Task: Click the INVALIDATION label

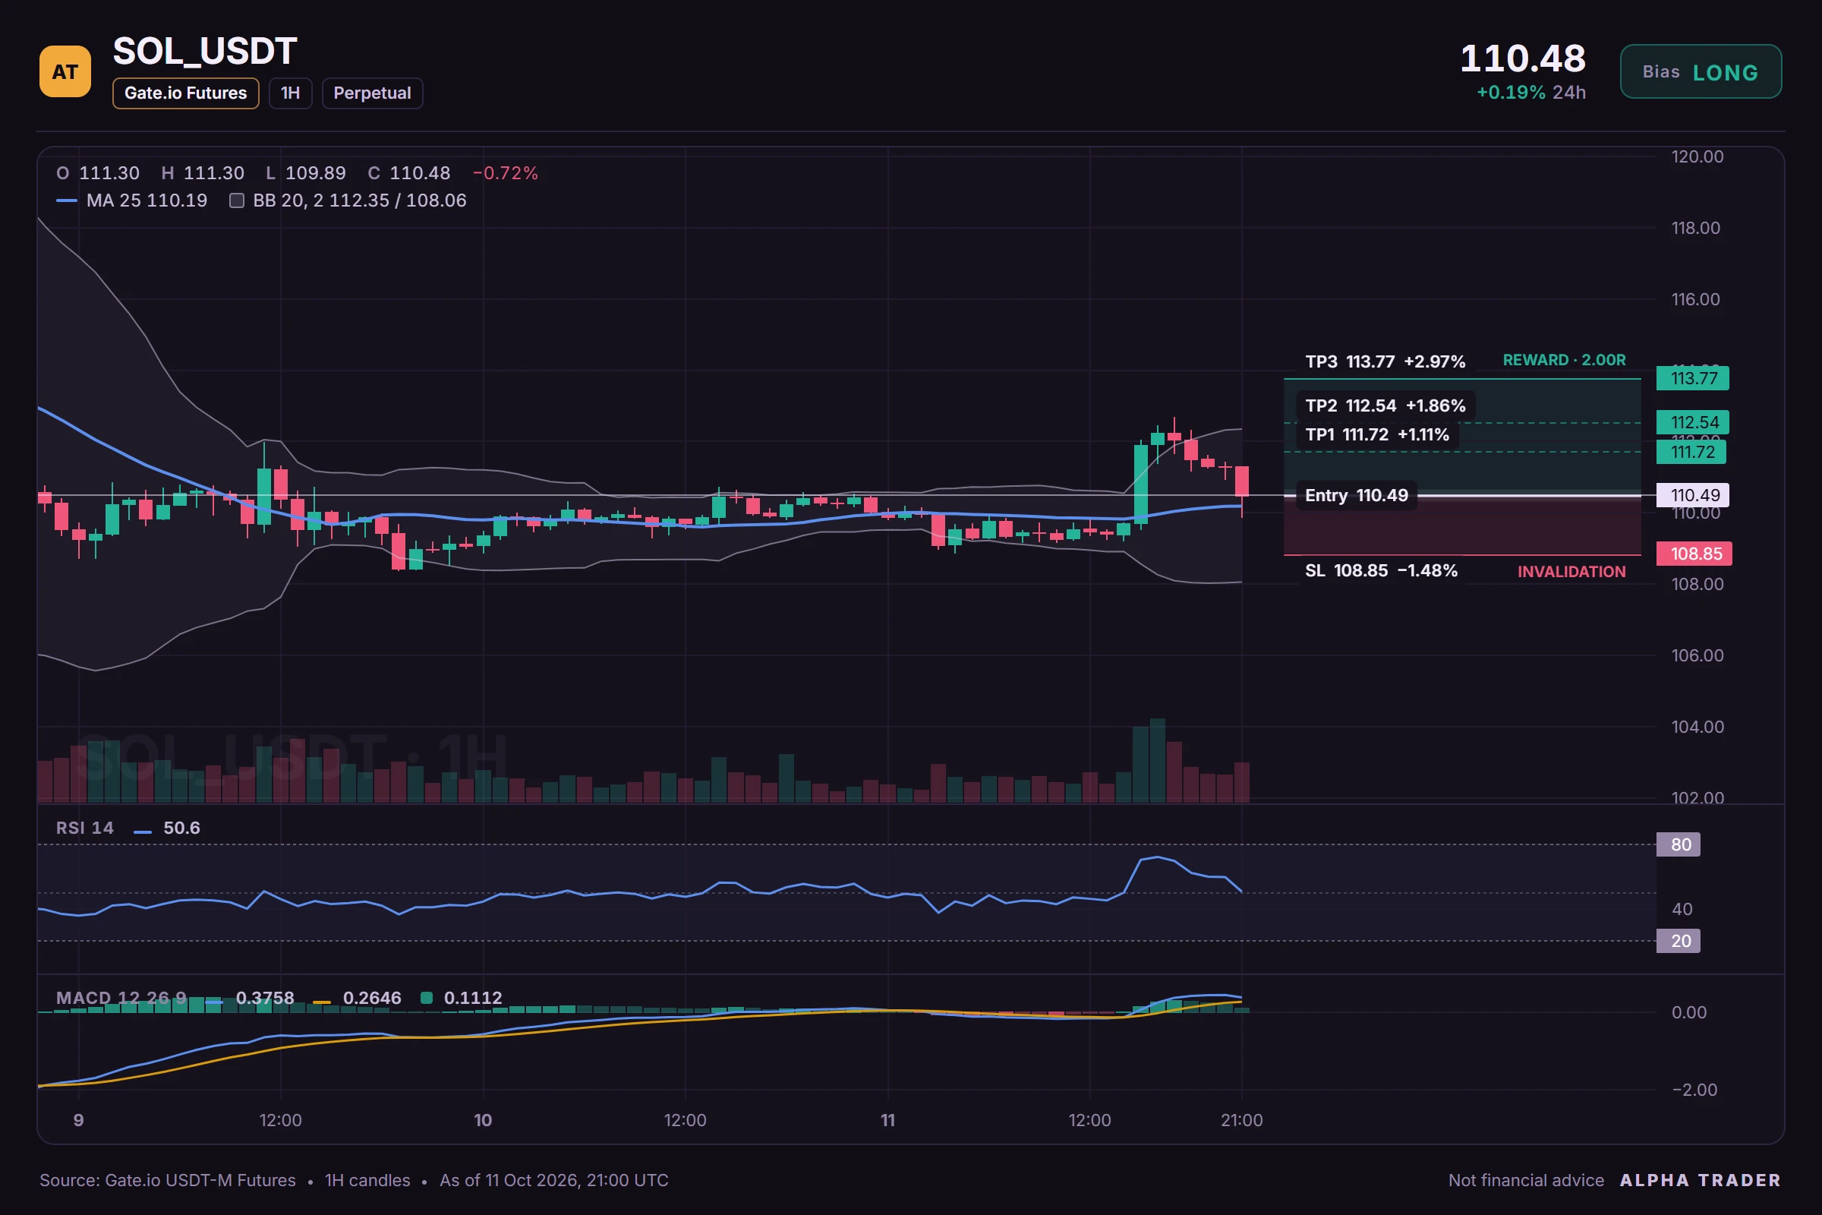Action: click(1571, 572)
